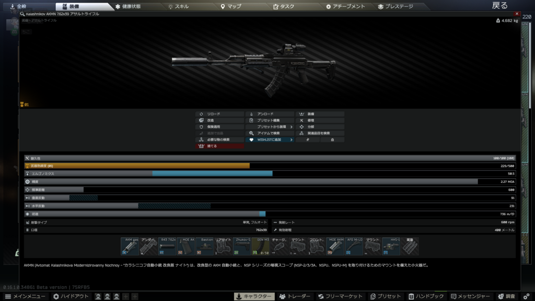Open the スキル skills tab

coord(179,6)
